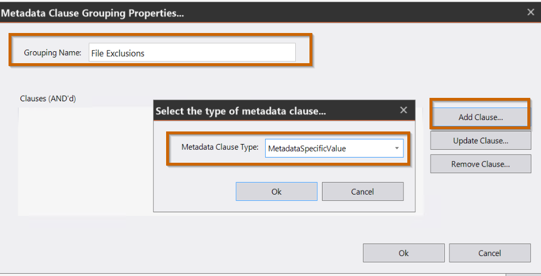This screenshot has width=541, height=276.
Task: Confirm clause type with the inner Ok button
Action: (276, 191)
